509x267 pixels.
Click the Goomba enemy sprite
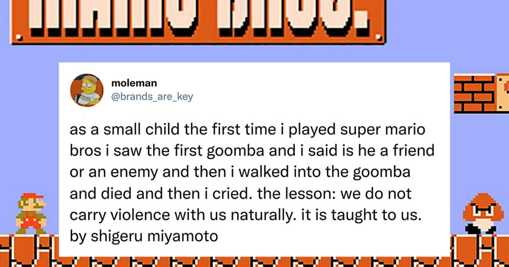point(483,213)
